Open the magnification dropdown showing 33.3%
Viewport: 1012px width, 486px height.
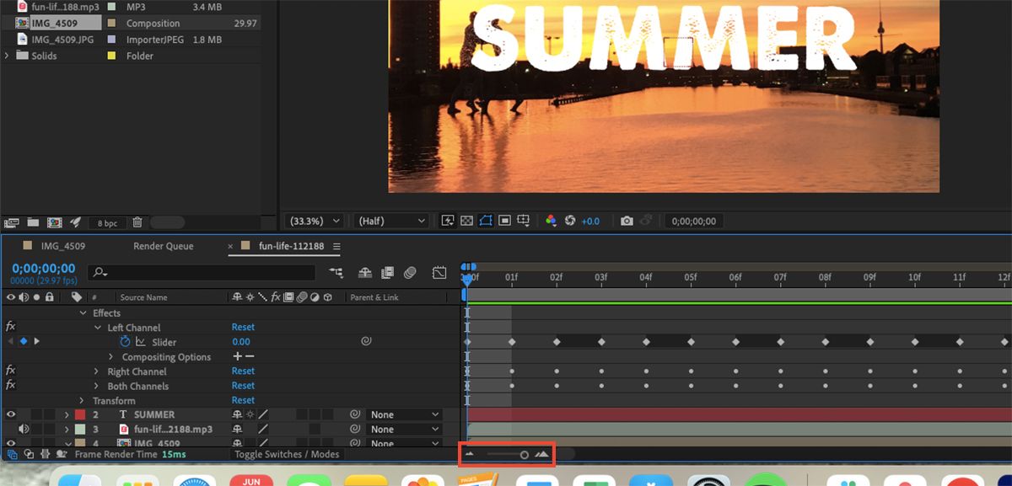312,220
